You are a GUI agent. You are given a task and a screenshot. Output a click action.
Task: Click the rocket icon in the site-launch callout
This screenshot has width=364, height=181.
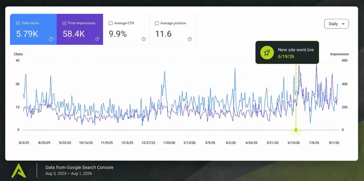pyautogui.click(x=267, y=53)
